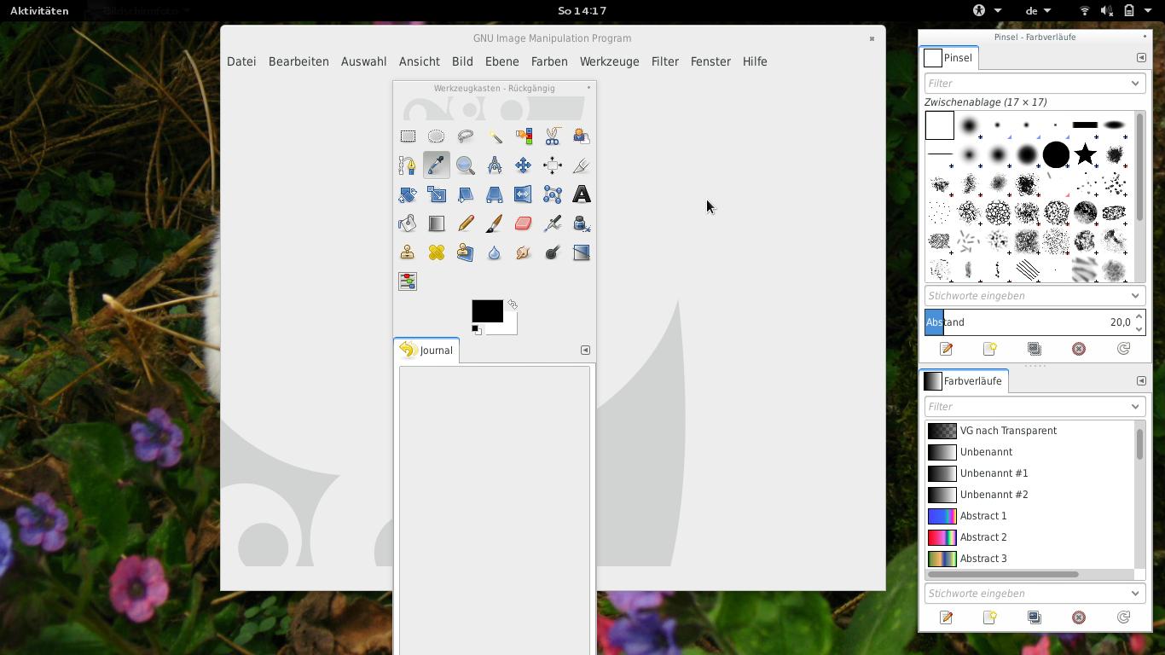Select the Fuzzy Select magic wand tool
The height and width of the screenshot is (655, 1165).
pyautogui.click(x=495, y=136)
